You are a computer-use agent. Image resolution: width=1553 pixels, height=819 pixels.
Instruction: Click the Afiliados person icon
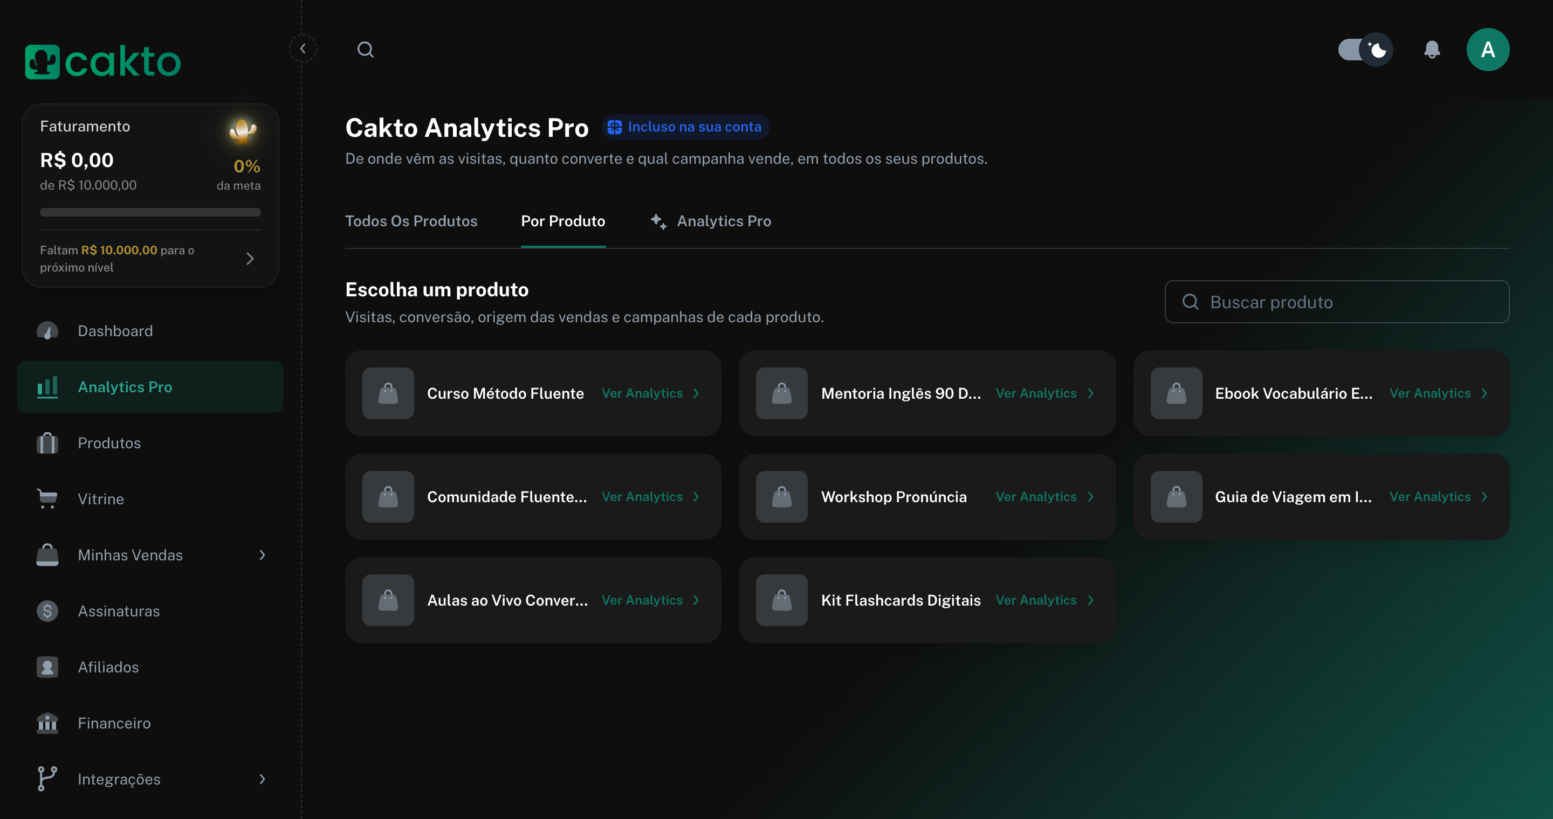[x=47, y=667]
